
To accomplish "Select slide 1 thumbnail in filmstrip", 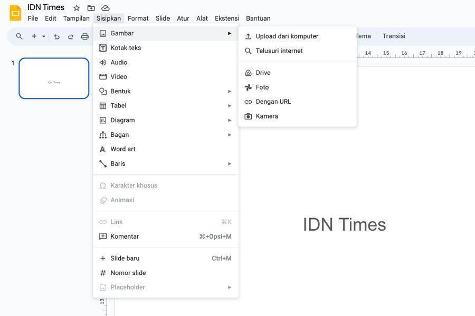I will (x=54, y=78).
